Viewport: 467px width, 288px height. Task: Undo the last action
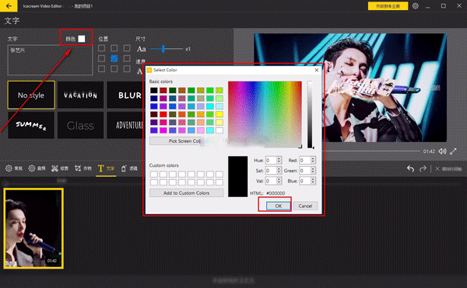410,168
